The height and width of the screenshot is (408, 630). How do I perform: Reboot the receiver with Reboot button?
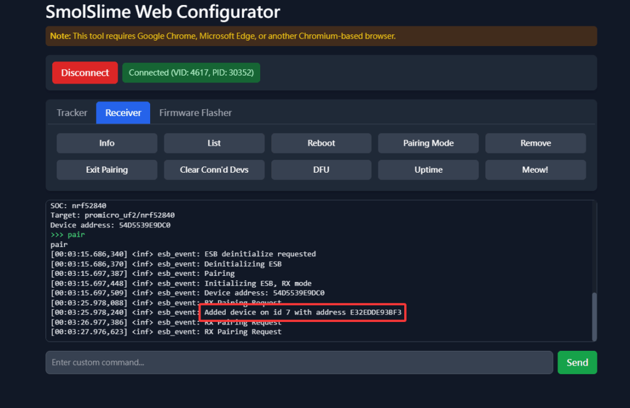tap(321, 143)
